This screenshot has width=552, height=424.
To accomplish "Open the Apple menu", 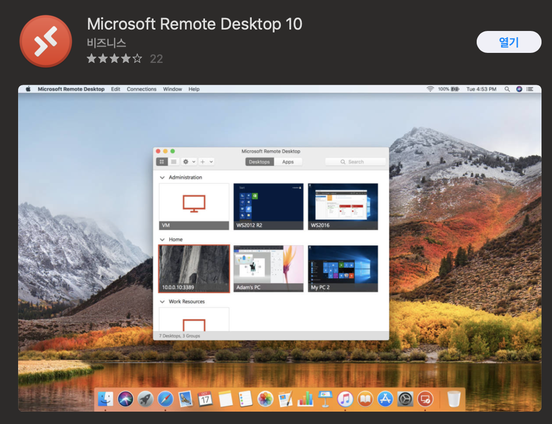I will [x=28, y=89].
